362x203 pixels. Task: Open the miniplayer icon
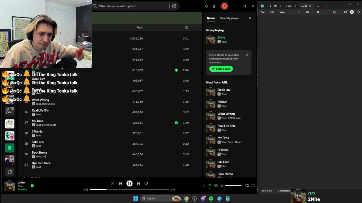[x=247, y=186]
